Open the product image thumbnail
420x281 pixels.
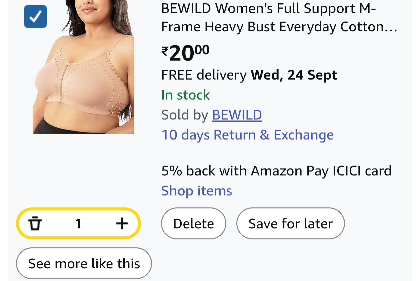[83, 67]
